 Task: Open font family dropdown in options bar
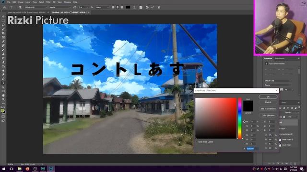[x=35, y=7]
